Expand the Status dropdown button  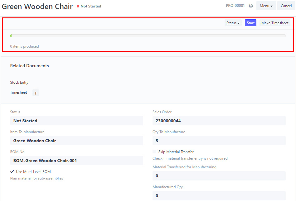point(233,23)
